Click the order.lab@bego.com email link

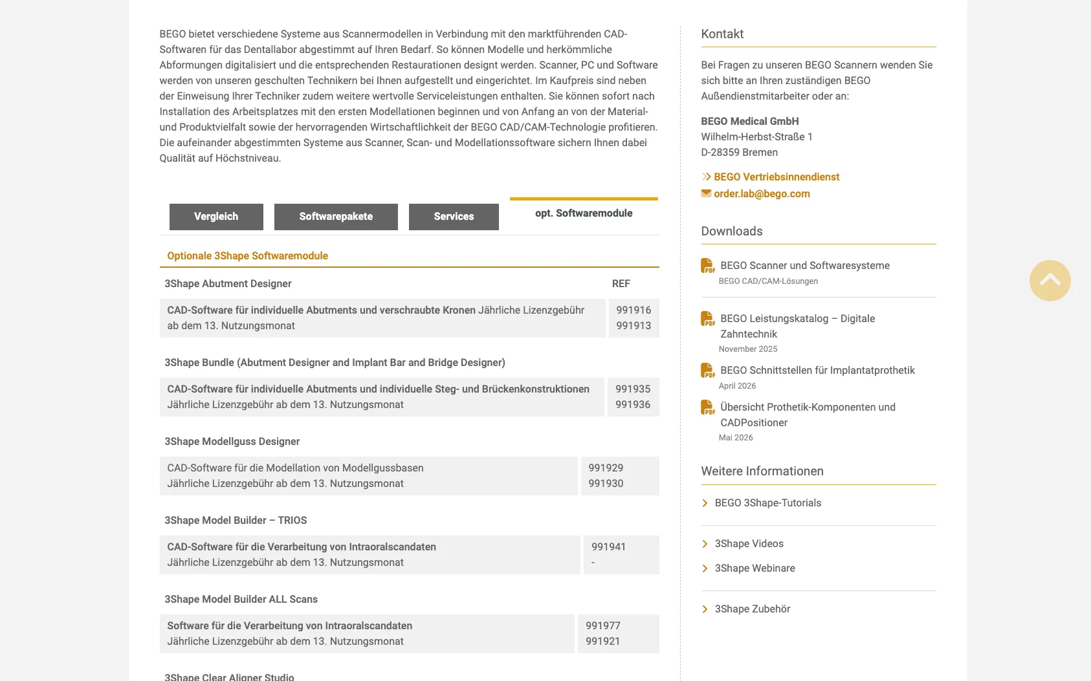click(x=762, y=193)
